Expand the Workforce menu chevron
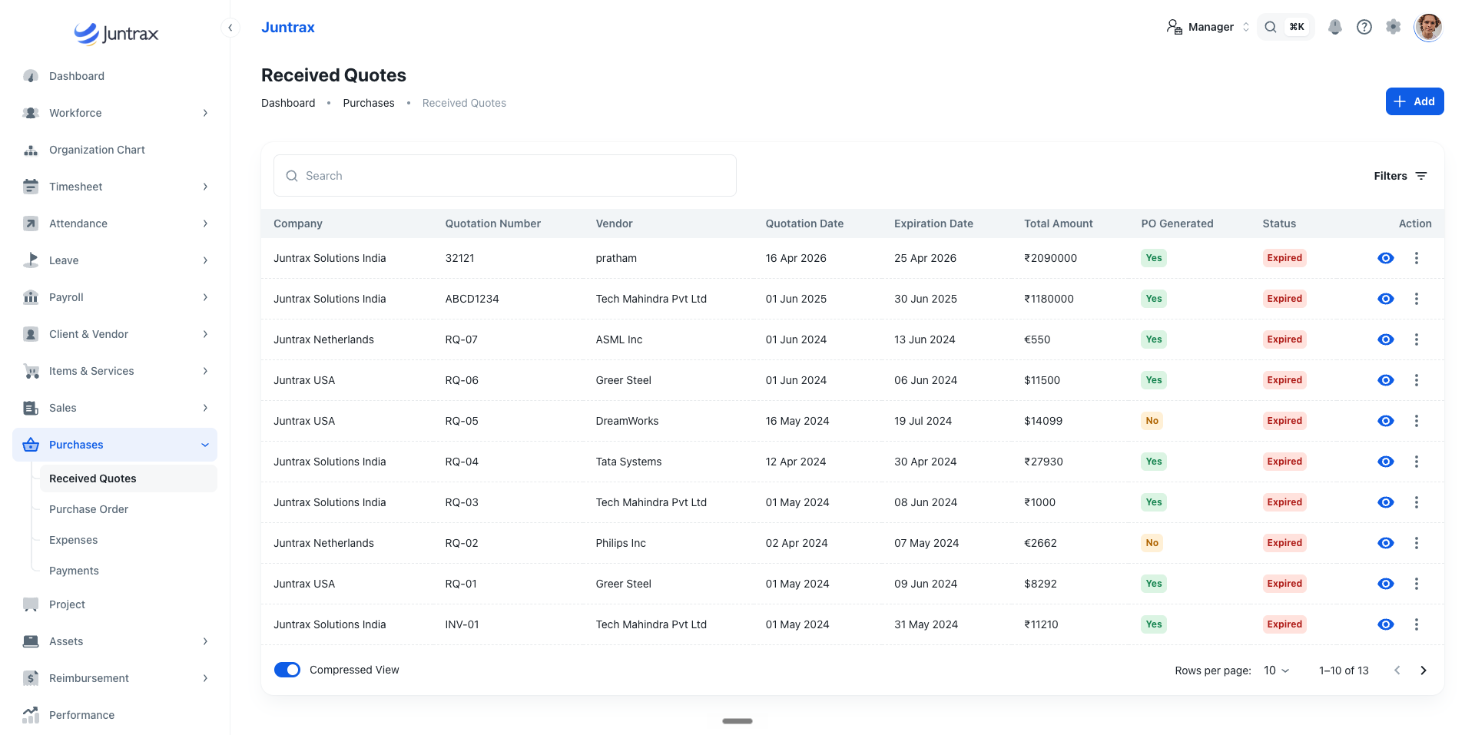The height and width of the screenshot is (735, 1475). [x=205, y=113]
